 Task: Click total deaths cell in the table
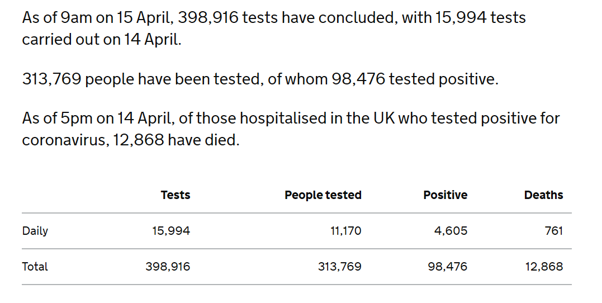coord(544,267)
